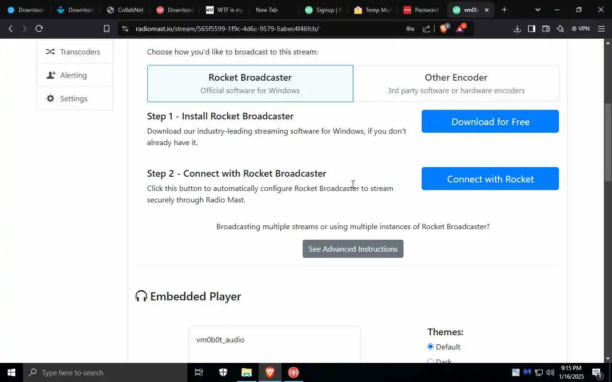Open the Brave Wallet icon
The height and width of the screenshot is (382, 612).
pyautogui.click(x=546, y=29)
